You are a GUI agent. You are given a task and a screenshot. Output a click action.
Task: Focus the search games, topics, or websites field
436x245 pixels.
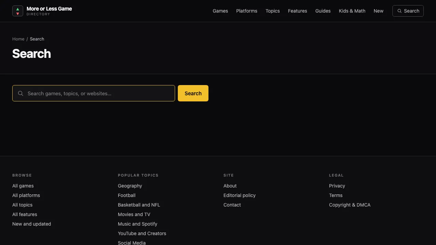coord(94,93)
